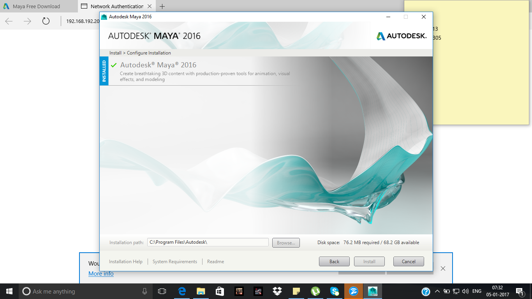The height and width of the screenshot is (299, 532).
Task: Launch uTorrent from the taskbar
Action: pyautogui.click(x=315, y=291)
